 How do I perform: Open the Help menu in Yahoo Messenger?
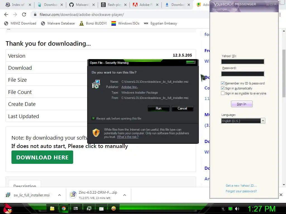click(235, 9)
